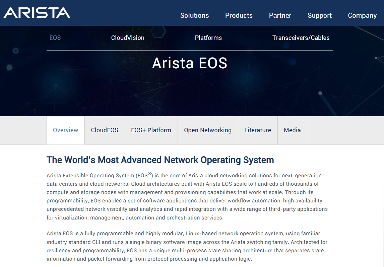
Task: Open the Products menu
Action: tap(239, 15)
